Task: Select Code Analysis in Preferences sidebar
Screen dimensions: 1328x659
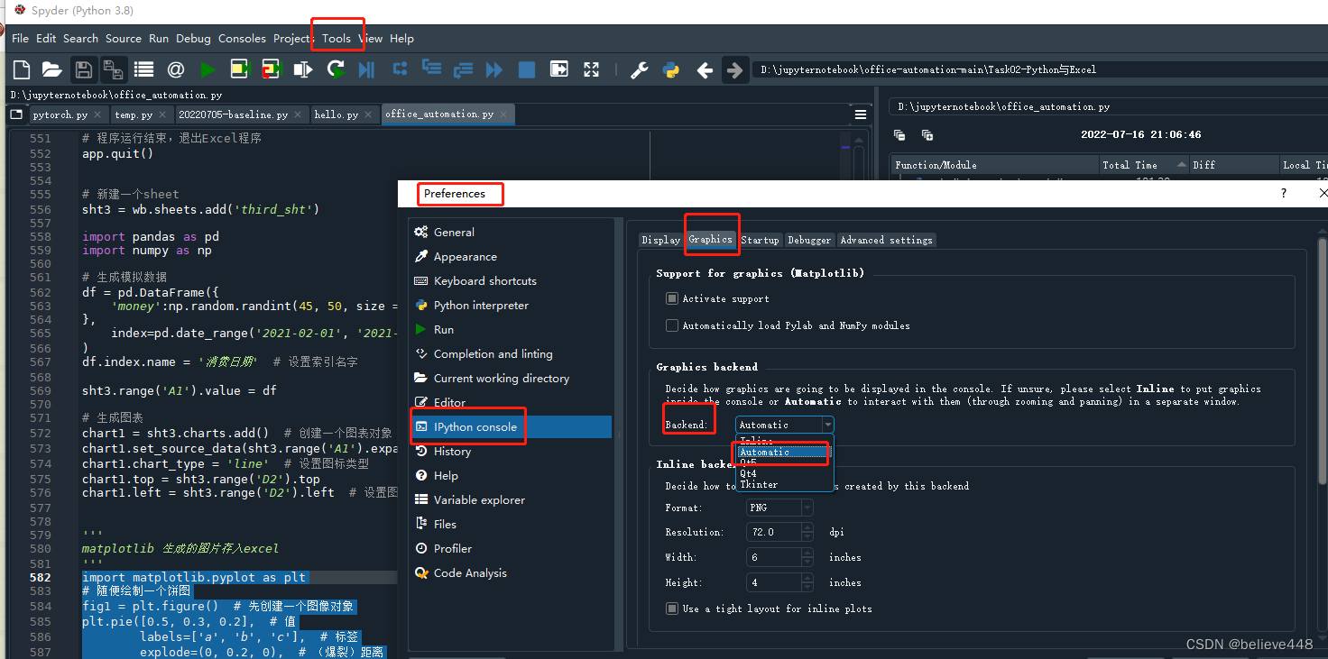Action: pyautogui.click(x=510, y=573)
